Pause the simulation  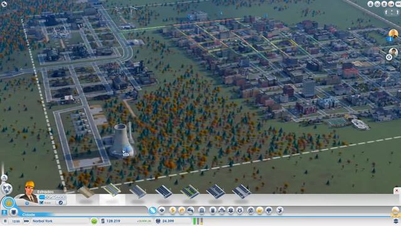(x=5, y=221)
